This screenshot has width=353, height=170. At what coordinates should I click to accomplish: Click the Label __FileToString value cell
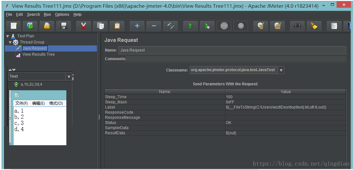286,107
